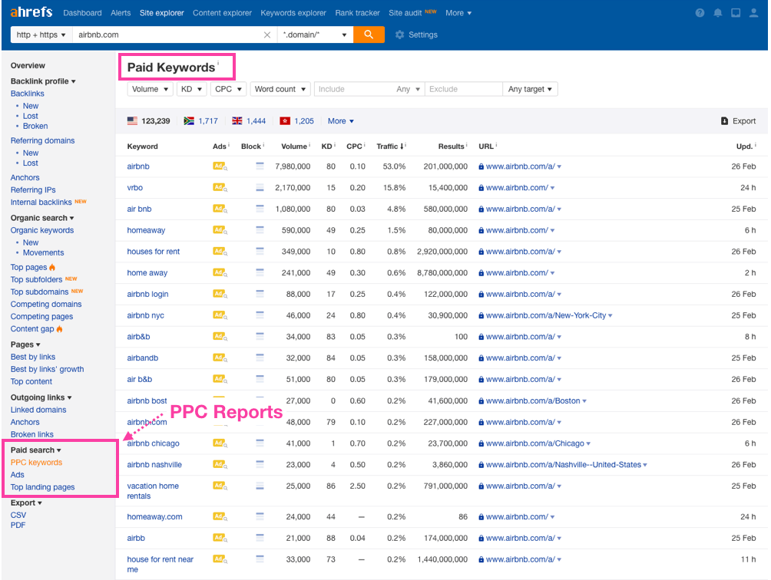Open Rank tracker
The image size is (771, 580).
[x=358, y=13]
